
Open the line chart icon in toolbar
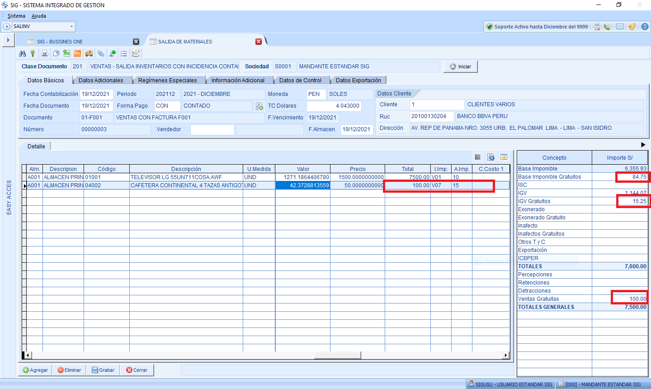tap(136, 53)
